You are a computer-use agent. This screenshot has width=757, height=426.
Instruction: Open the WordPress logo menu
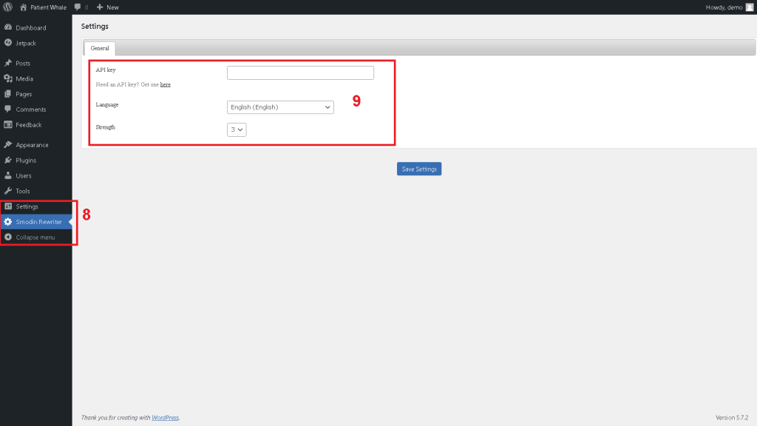(x=7, y=7)
